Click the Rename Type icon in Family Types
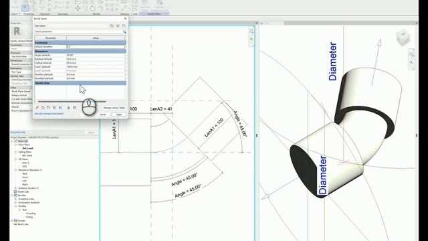The image size is (428, 241). (118, 25)
